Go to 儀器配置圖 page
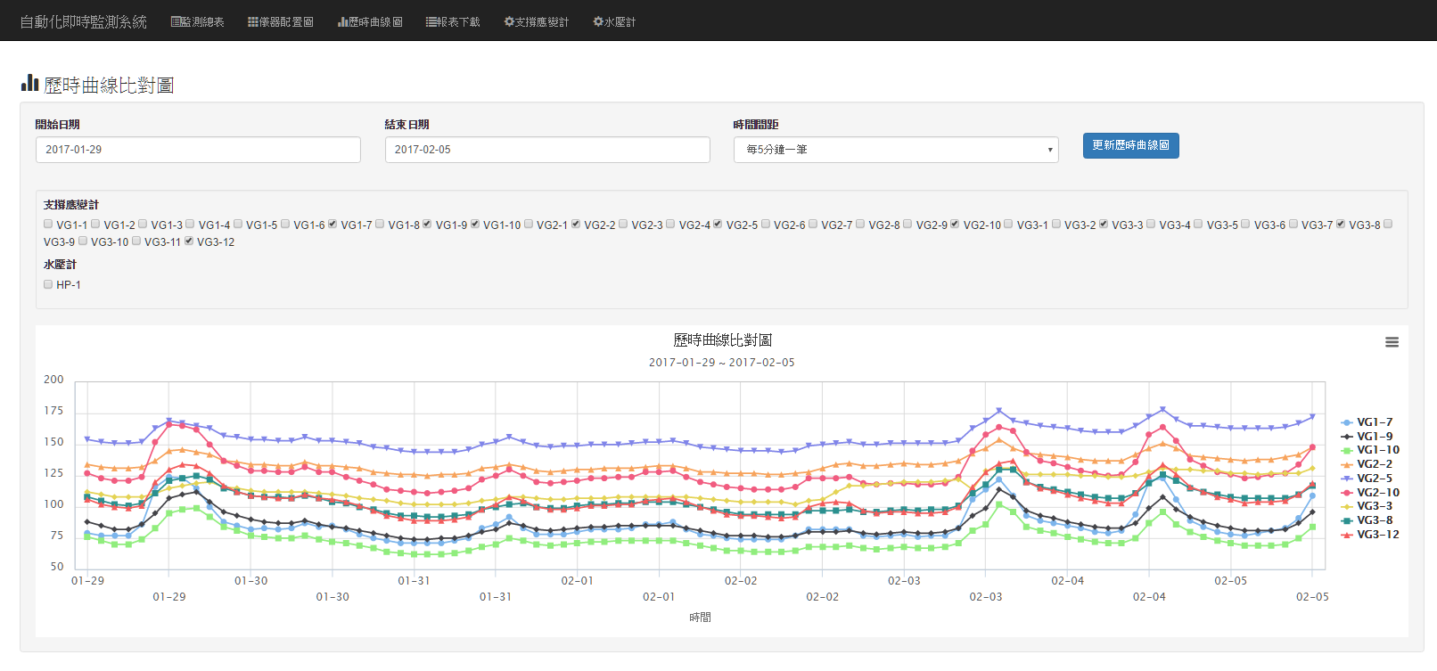 (281, 21)
